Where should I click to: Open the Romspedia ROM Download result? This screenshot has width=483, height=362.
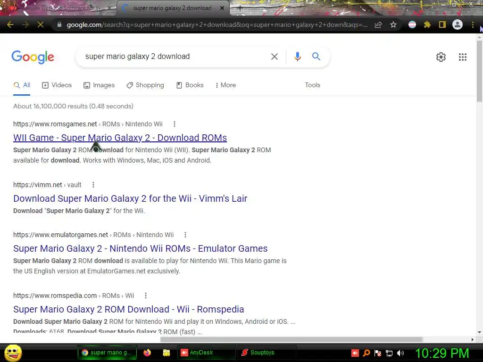(x=129, y=309)
